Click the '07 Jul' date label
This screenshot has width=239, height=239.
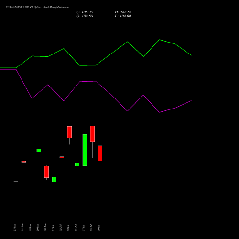pyautogui.click(x=84, y=228)
